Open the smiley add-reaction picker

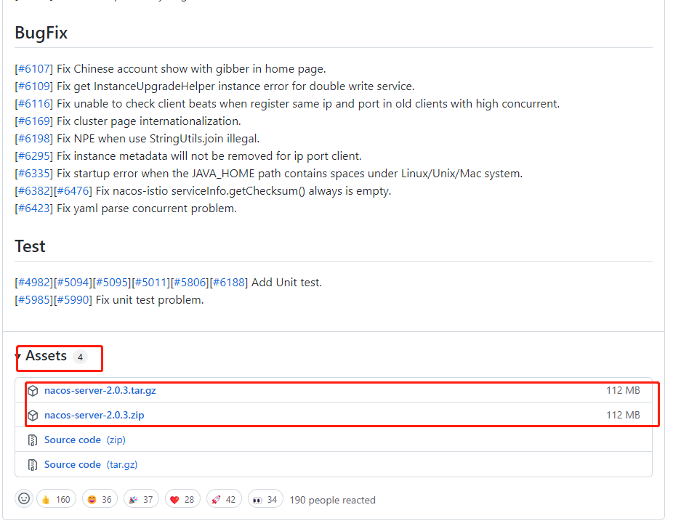pyautogui.click(x=24, y=499)
